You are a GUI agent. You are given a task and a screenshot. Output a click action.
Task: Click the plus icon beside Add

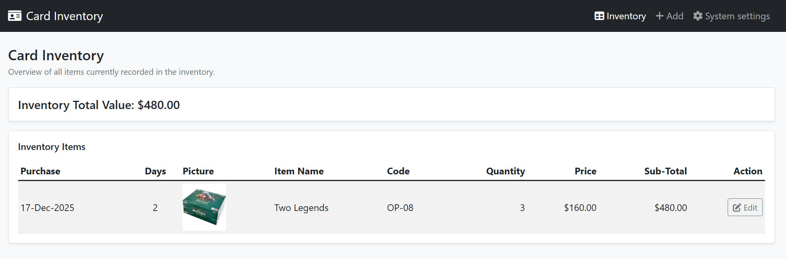pyautogui.click(x=659, y=16)
